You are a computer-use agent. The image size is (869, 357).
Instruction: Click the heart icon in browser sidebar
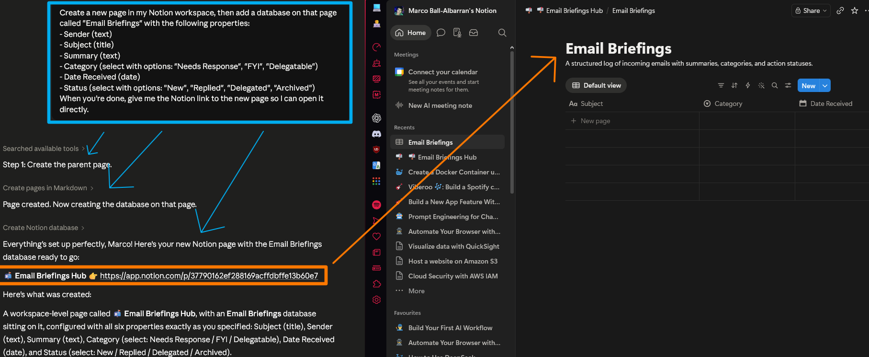click(x=377, y=236)
